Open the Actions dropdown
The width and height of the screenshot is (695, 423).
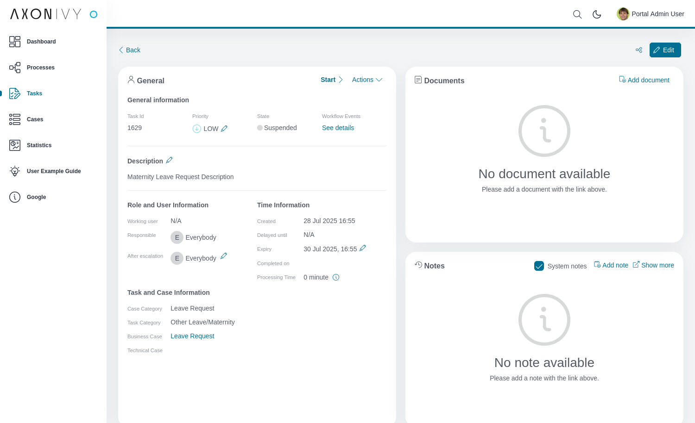367,80
